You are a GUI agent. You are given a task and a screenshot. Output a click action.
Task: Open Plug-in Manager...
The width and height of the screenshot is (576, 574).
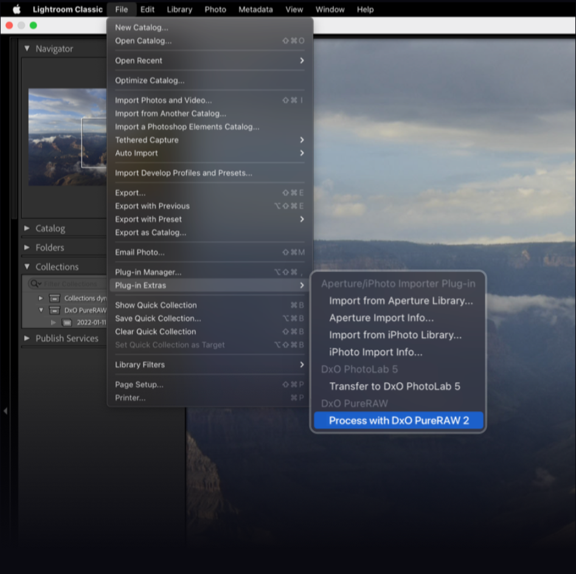pyautogui.click(x=210, y=272)
